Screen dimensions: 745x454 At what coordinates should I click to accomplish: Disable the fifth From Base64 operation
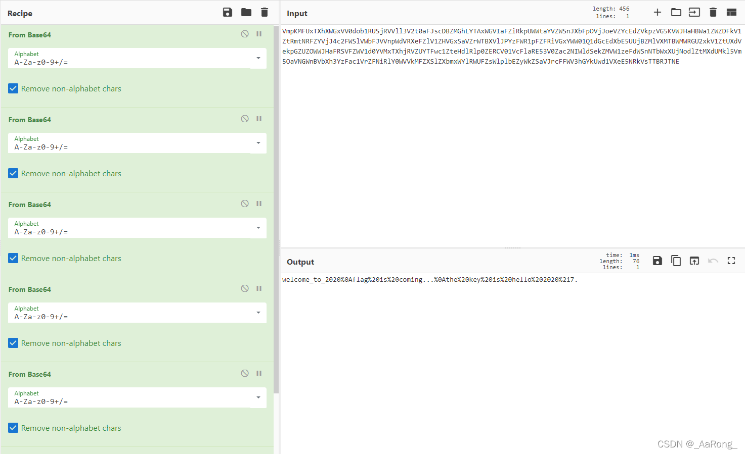[x=245, y=373]
